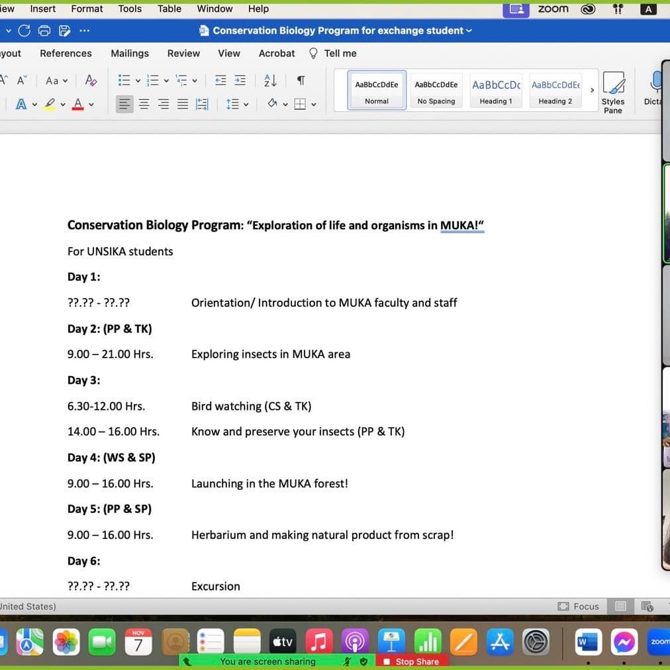This screenshot has height=670, width=670.
Task: Open the References ribbon tab
Action: click(x=66, y=54)
